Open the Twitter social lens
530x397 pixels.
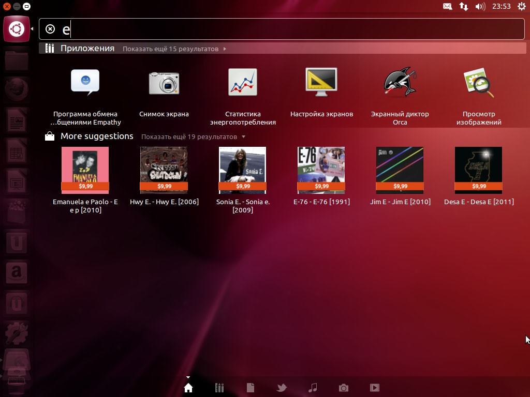point(282,388)
